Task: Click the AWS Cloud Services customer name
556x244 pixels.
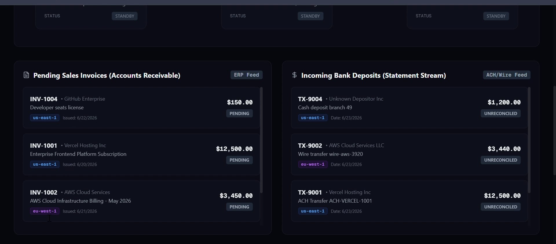Action: click(87, 192)
